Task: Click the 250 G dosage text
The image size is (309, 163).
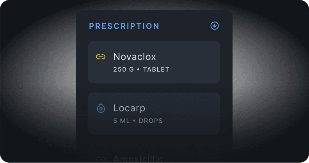Action: (124, 69)
